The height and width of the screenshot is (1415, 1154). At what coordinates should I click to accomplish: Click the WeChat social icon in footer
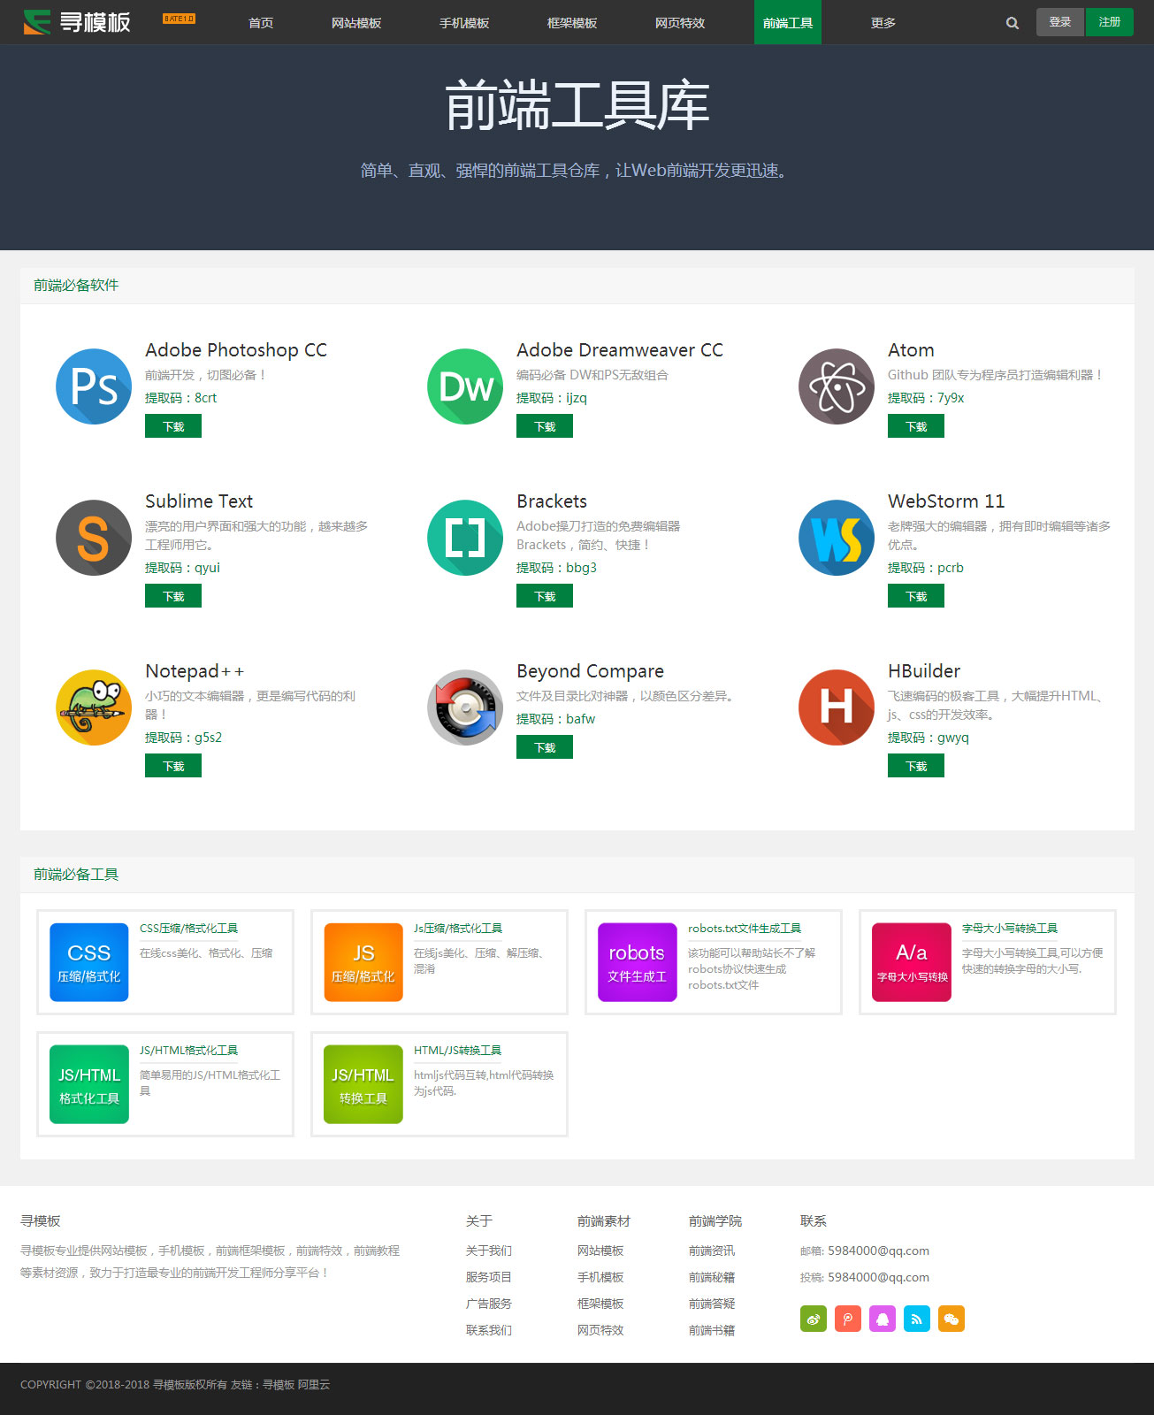tap(951, 1319)
